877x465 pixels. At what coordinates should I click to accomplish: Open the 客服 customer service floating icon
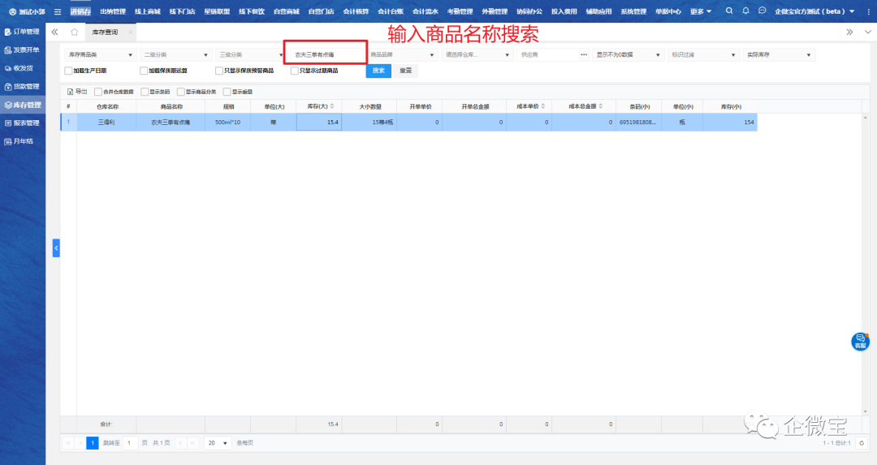(860, 341)
